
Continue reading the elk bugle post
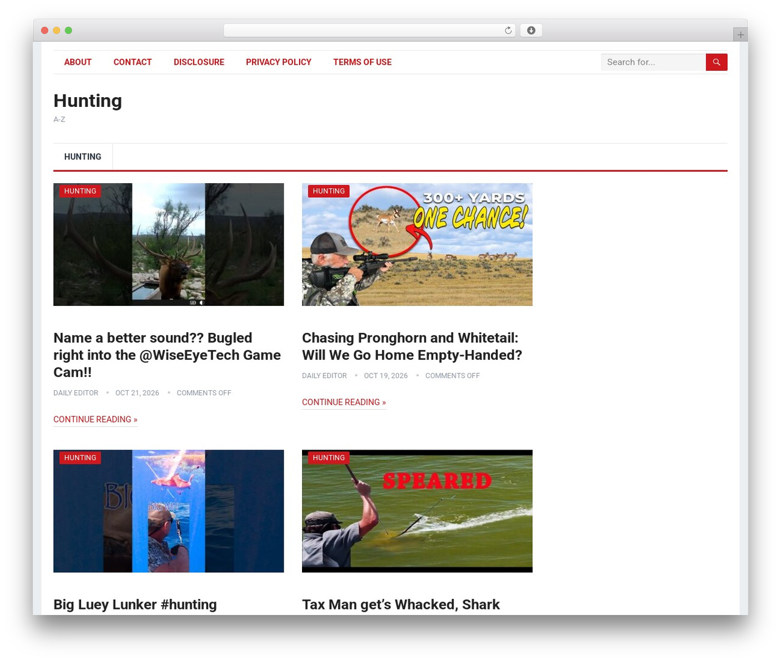pos(95,420)
